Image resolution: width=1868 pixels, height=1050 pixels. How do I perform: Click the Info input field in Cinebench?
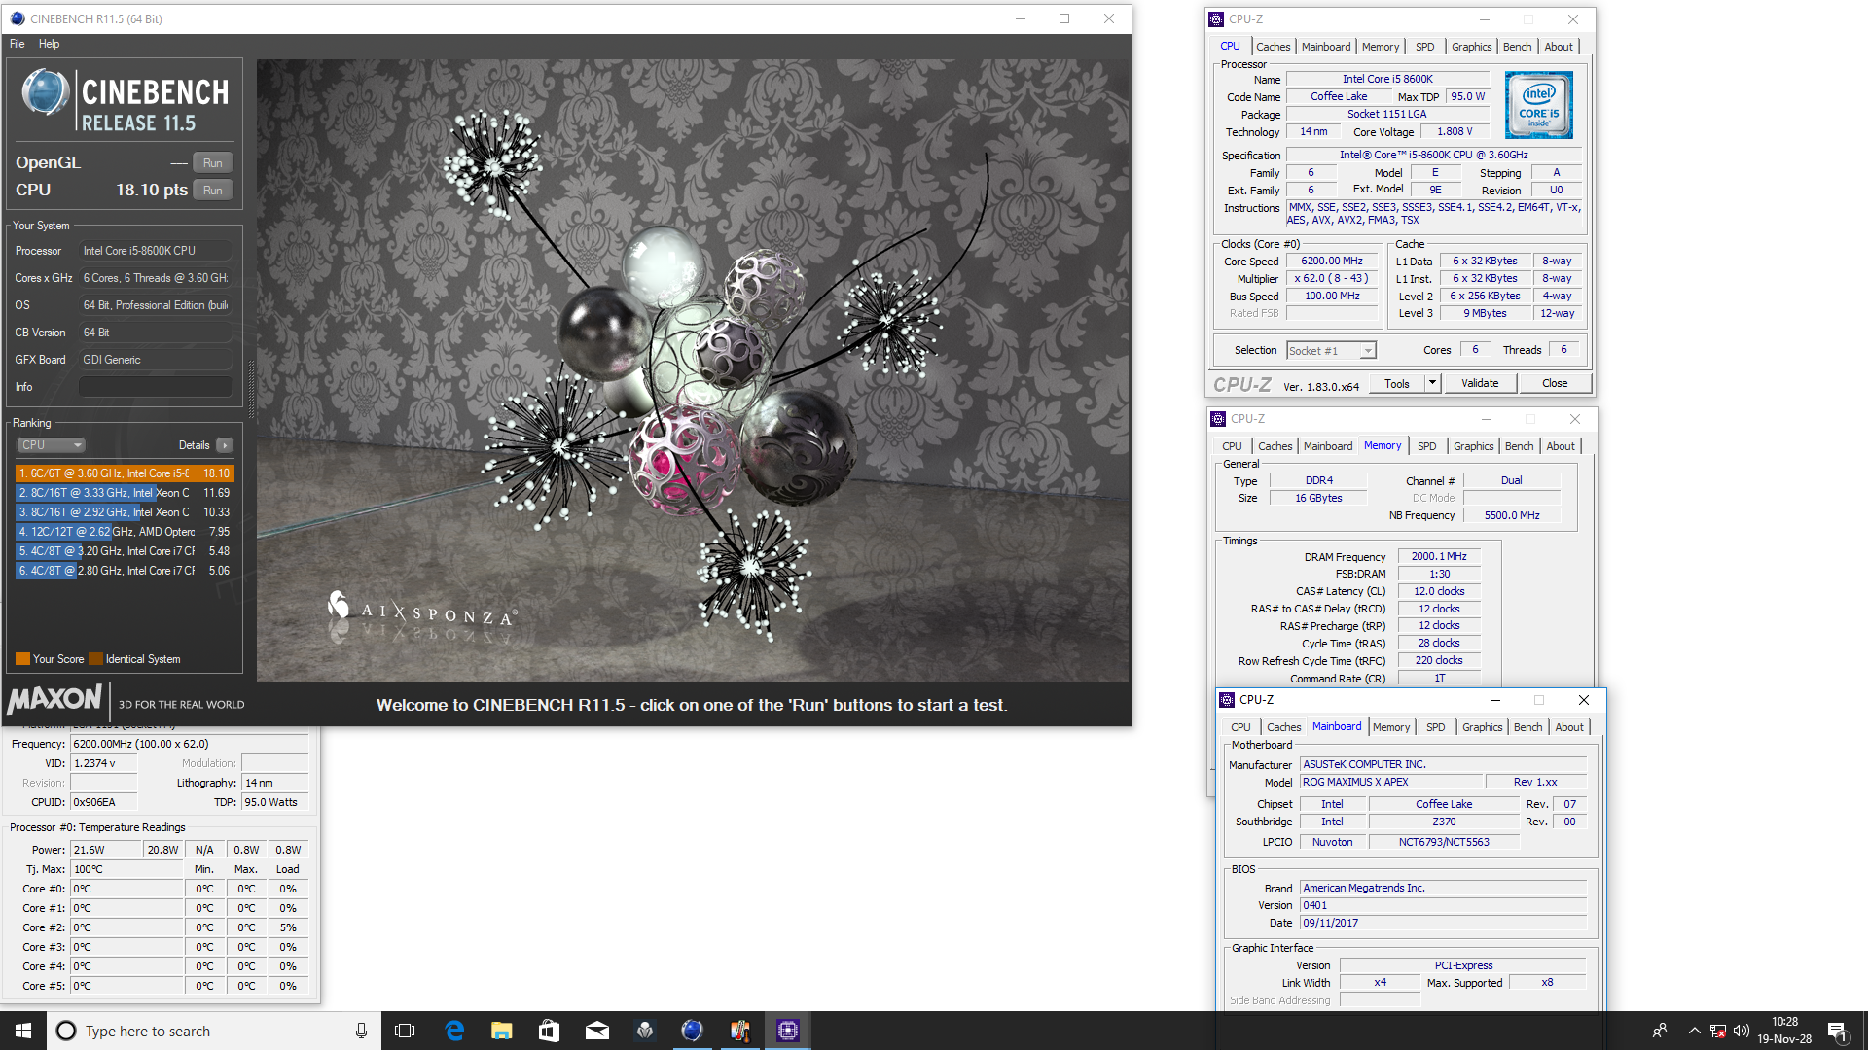point(156,387)
